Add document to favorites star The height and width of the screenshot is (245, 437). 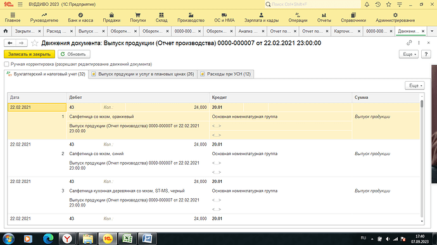(35, 43)
